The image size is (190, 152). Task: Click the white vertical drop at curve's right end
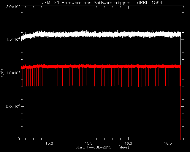pyautogui.click(x=181, y=52)
